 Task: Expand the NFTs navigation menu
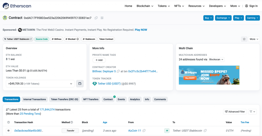pyautogui.click(x=179, y=6)
